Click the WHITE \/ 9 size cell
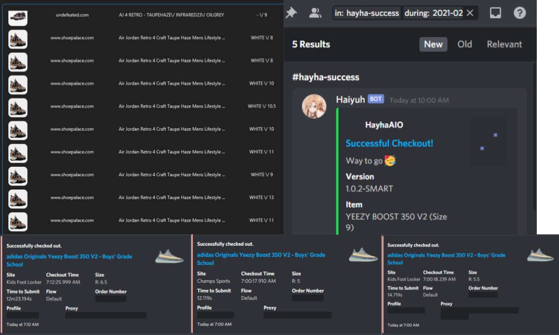559x335 pixels. 261,175
